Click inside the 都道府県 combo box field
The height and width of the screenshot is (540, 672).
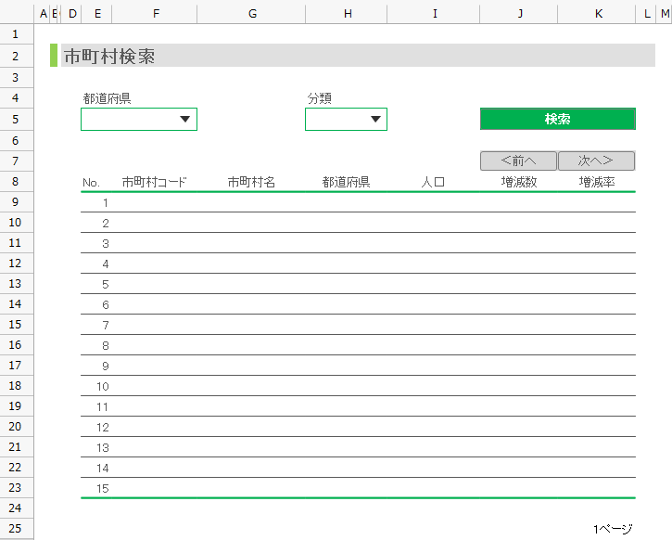(x=128, y=119)
